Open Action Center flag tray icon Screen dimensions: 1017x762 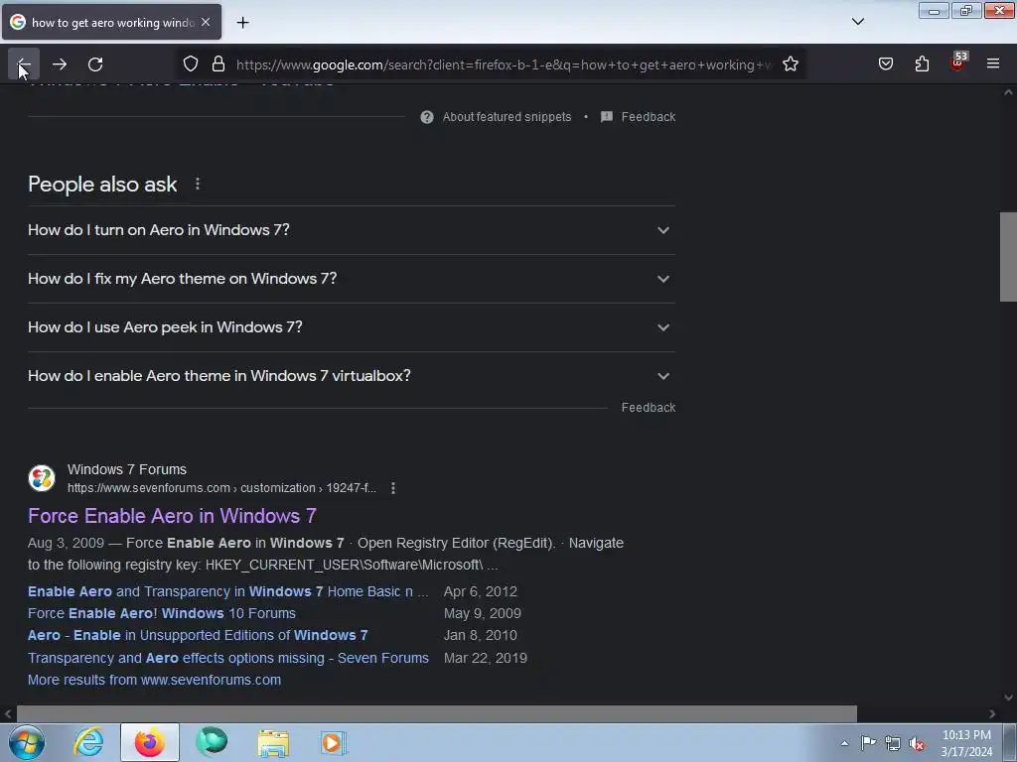coord(868,743)
